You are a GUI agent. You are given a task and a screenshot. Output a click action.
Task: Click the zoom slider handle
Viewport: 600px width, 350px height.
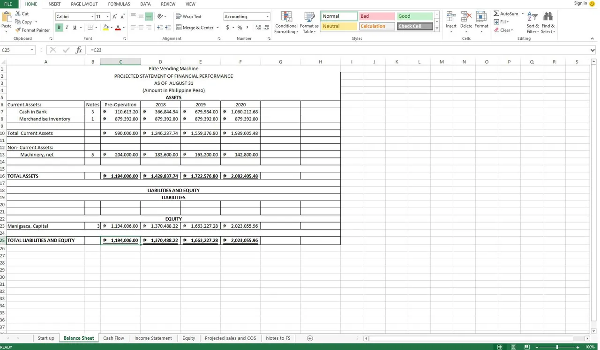point(557,347)
